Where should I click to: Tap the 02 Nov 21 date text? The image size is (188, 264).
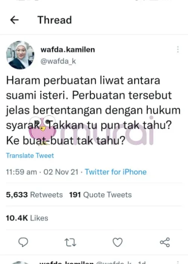pyautogui.click(x=61, y=172)
